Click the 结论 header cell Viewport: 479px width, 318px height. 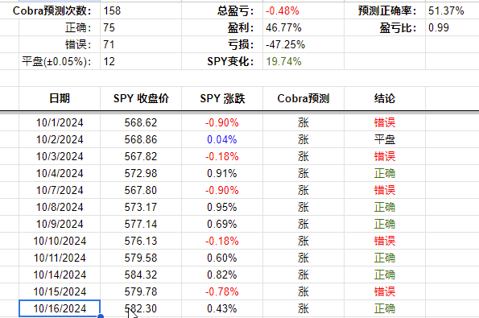385,98
